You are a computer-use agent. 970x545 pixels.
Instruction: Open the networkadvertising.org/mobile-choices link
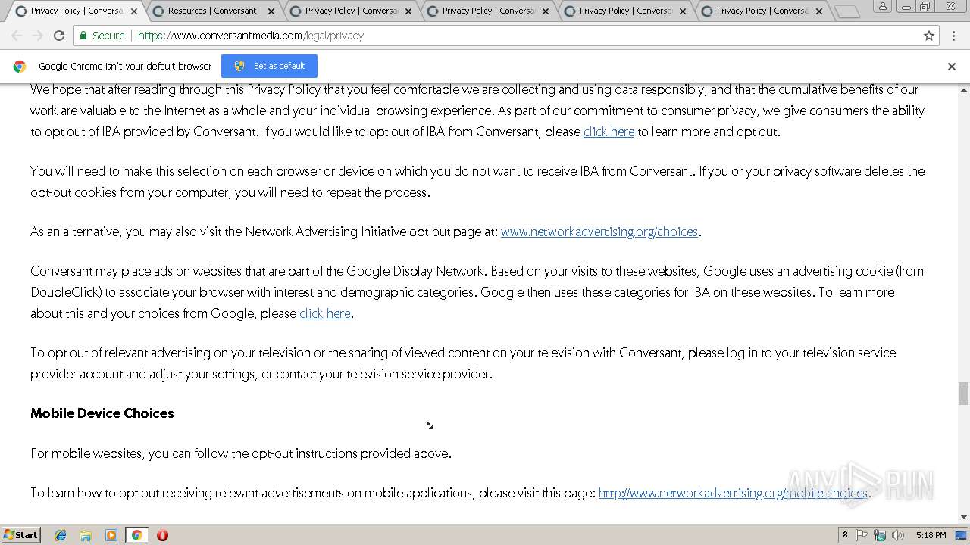pyautogui.click(x=733, y=493)
